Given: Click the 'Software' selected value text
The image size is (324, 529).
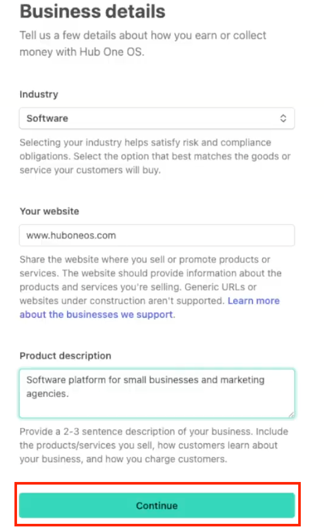Looking at the screenshot, I should click(47, 118).
